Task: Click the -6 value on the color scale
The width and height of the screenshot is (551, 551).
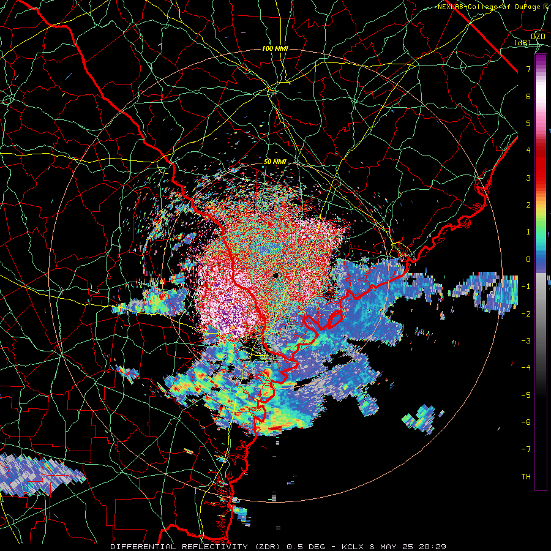Action: point(526,422)
